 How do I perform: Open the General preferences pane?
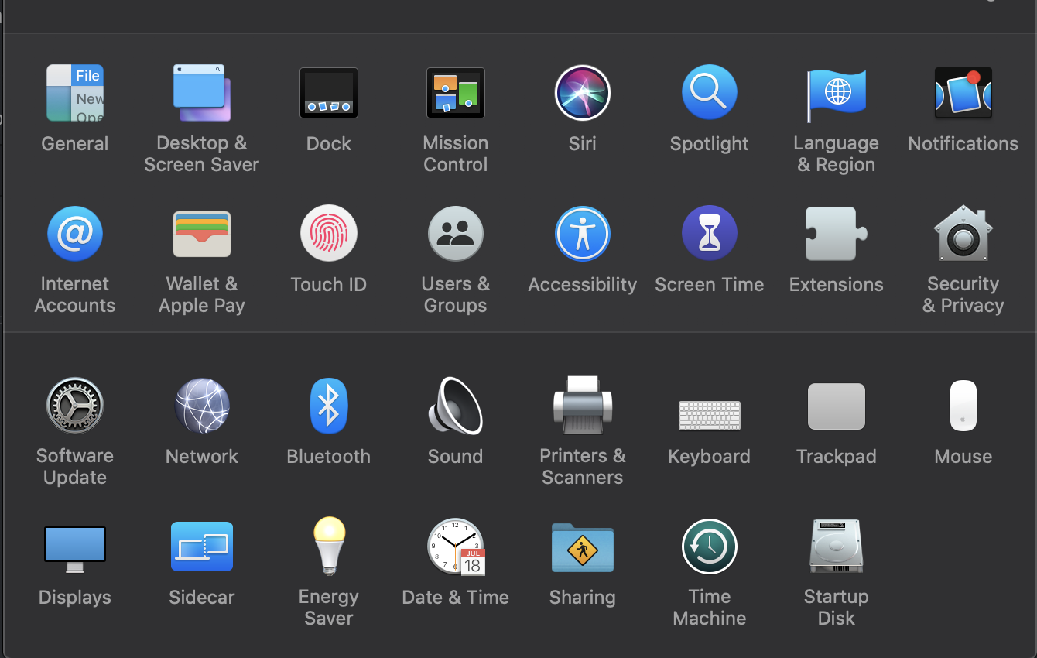[75, 94]
